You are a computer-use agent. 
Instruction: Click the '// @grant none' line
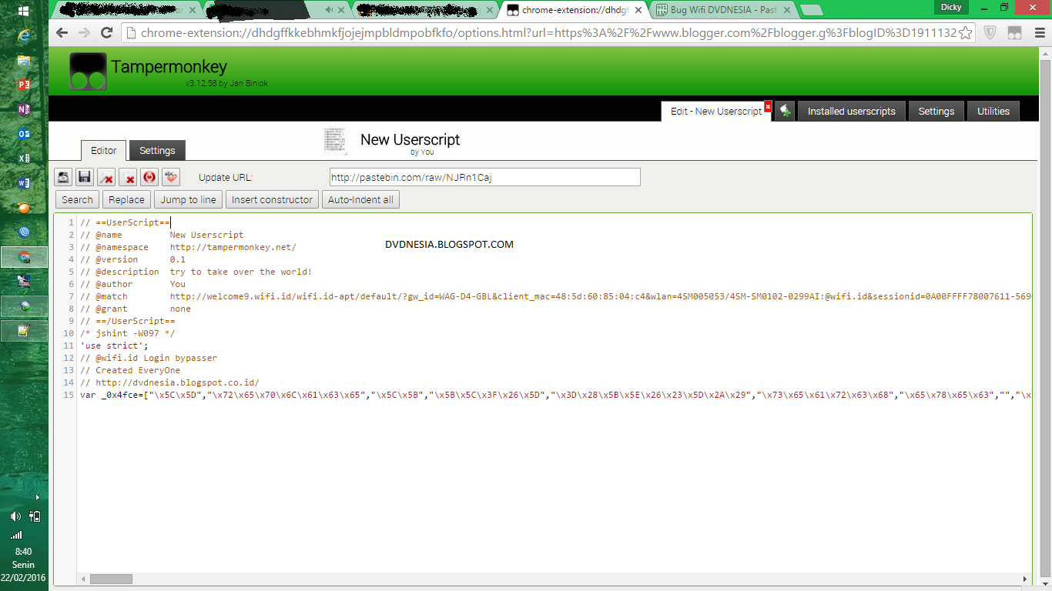[x=136, y=309]
